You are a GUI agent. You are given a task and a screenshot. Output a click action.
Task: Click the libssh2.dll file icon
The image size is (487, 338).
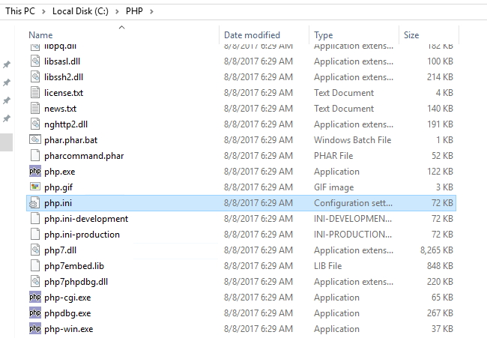pos(35,76)
